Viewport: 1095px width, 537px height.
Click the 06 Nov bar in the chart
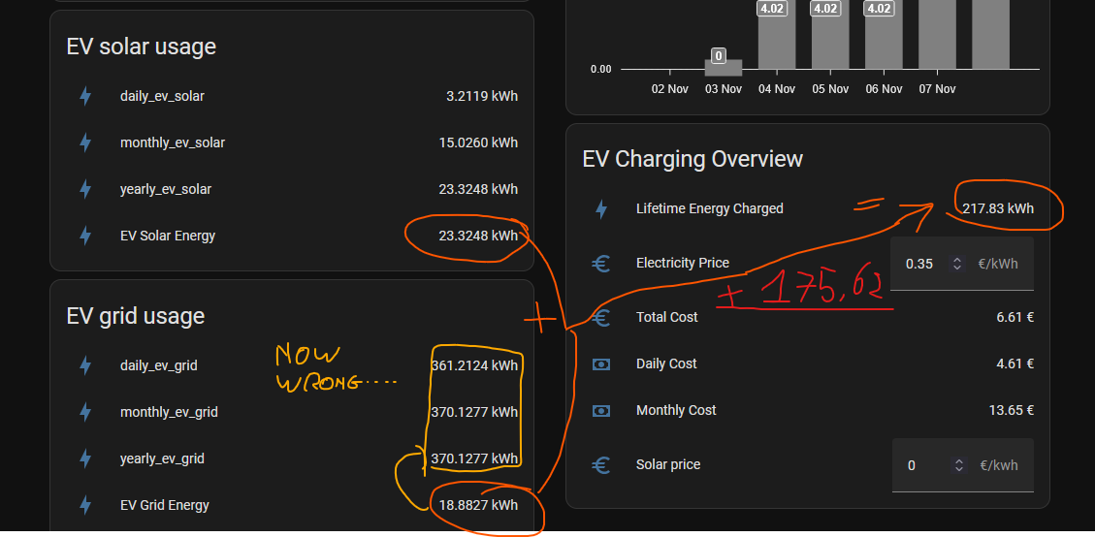(884, 35)
